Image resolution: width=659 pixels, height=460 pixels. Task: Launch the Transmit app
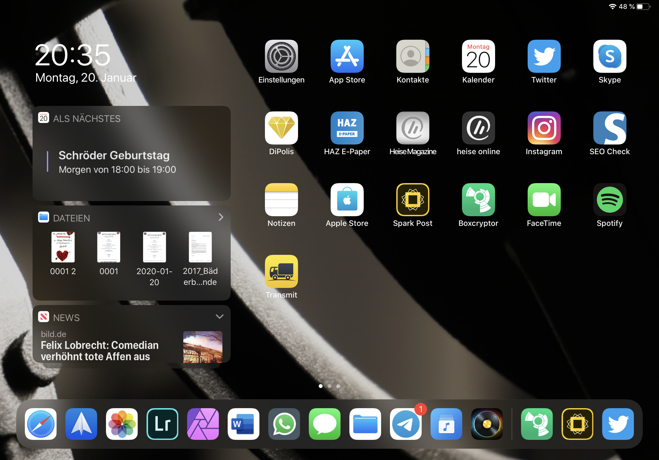[x=281, y=271]
